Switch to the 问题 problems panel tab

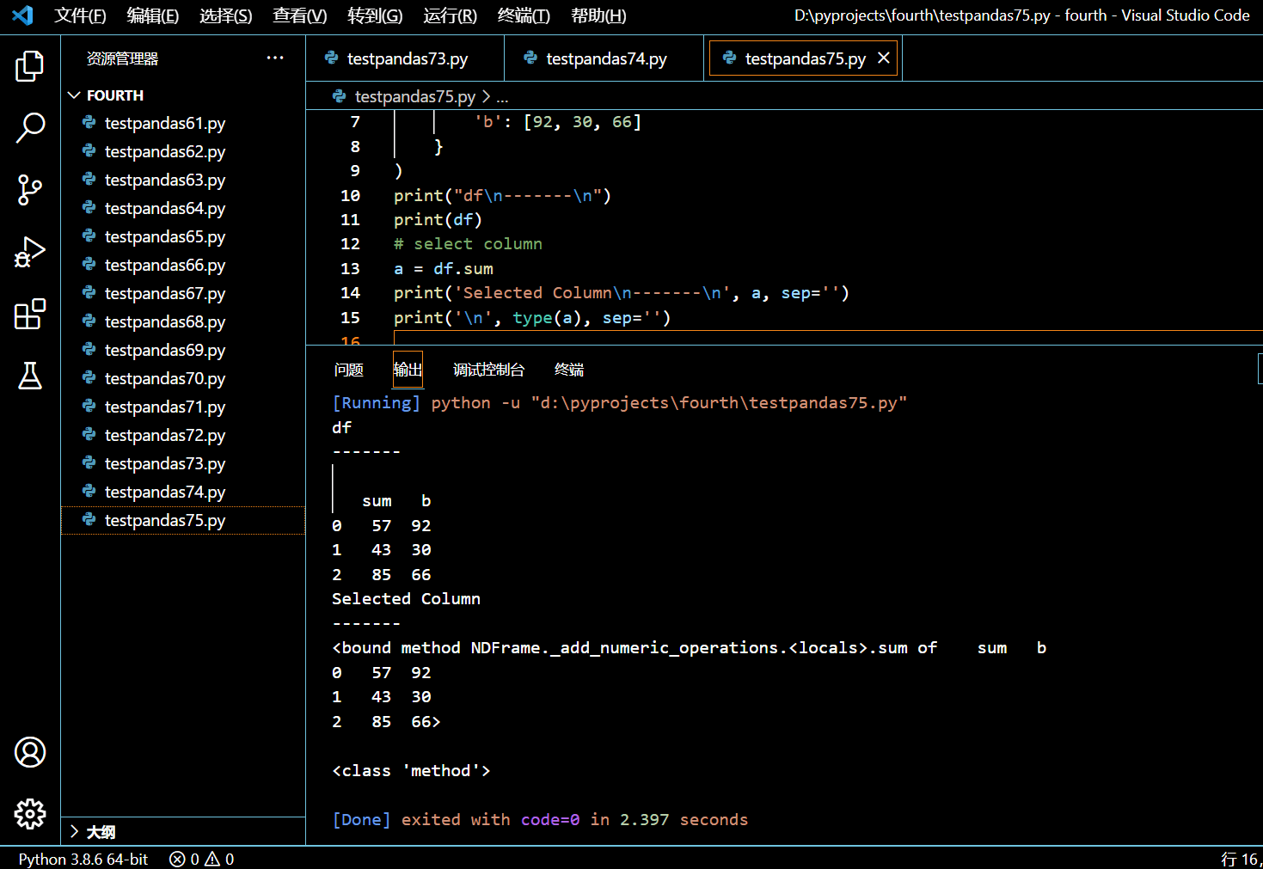tap(348, 370)
